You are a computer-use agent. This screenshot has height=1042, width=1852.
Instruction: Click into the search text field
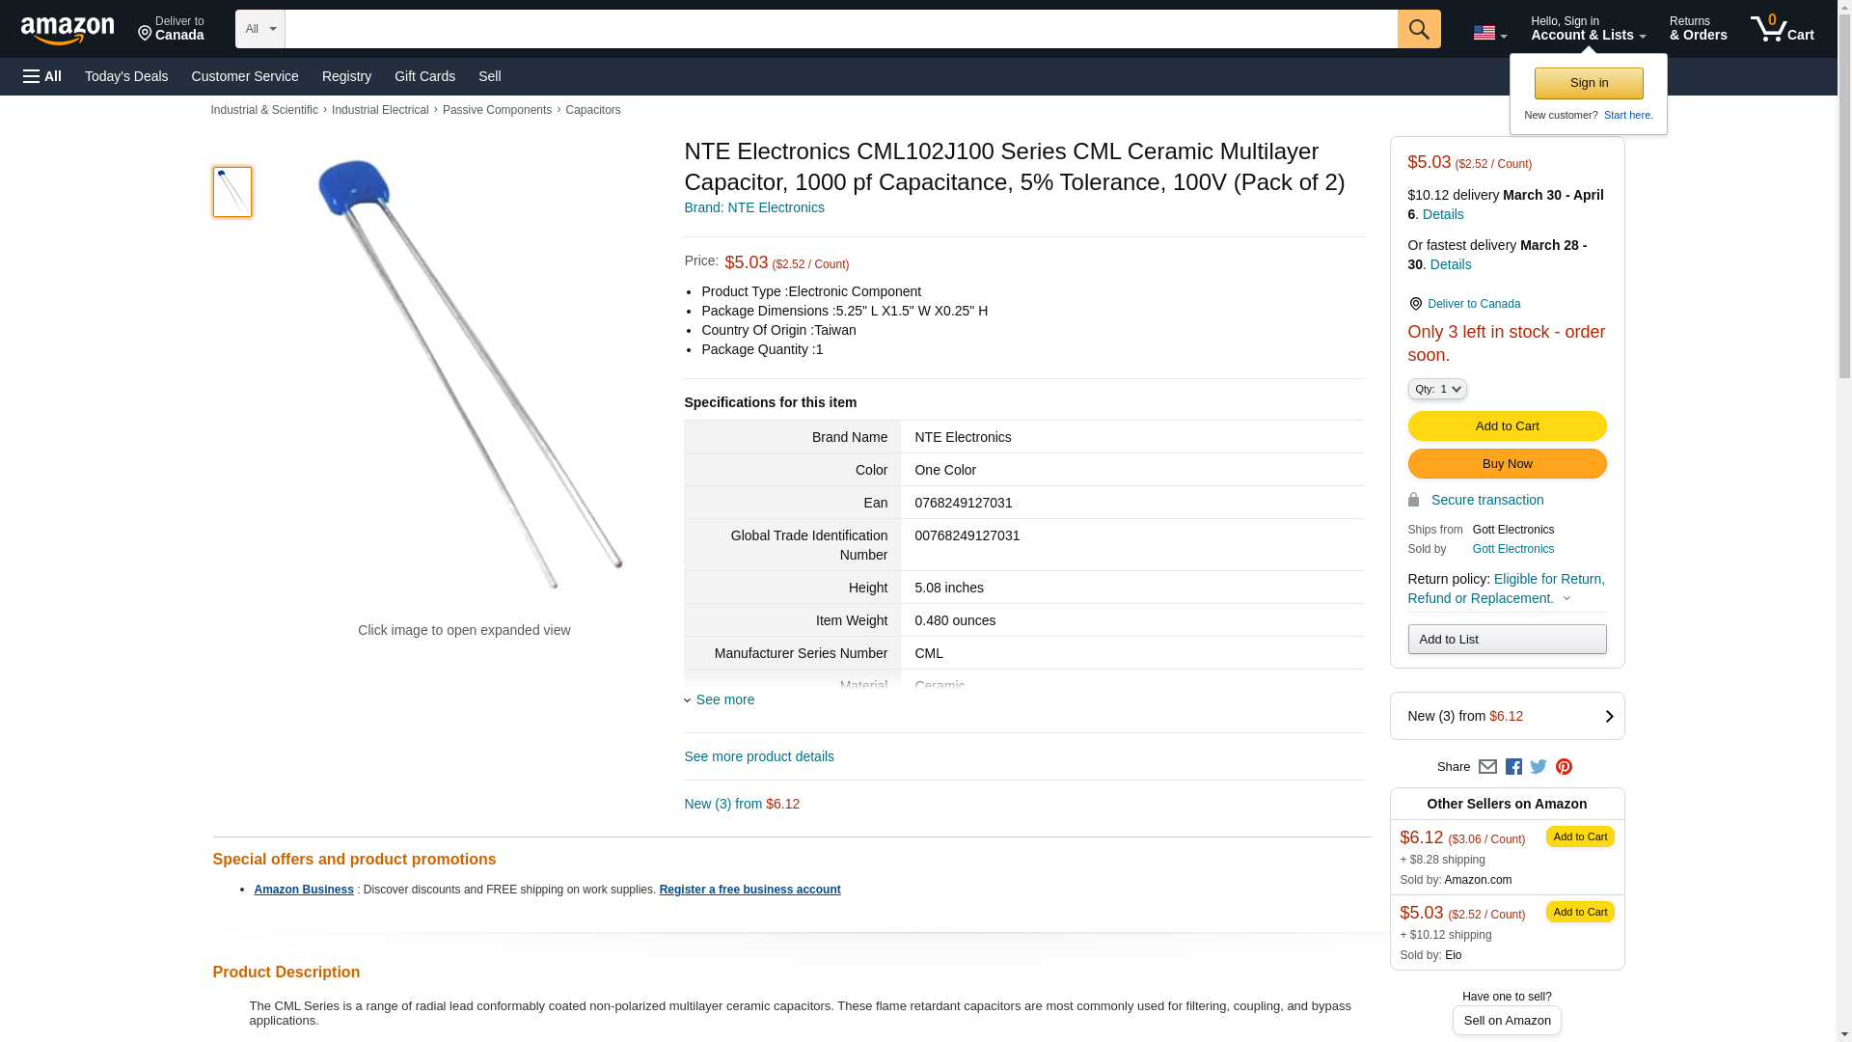tap(840, 29)
